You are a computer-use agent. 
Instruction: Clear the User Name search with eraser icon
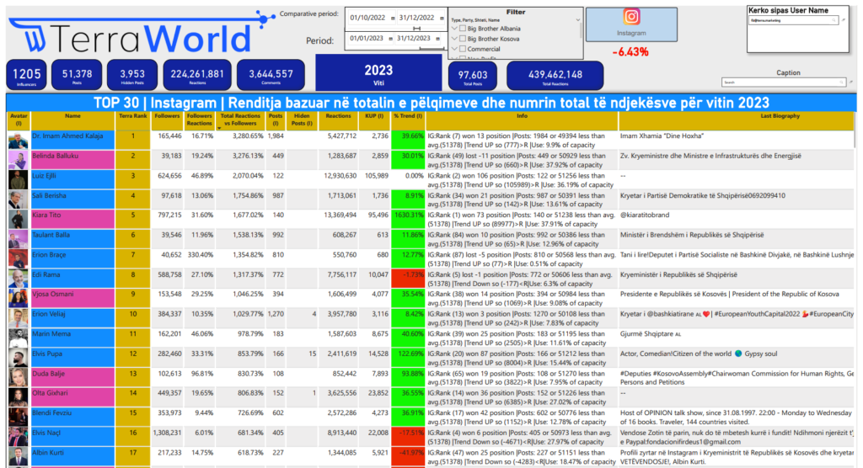[x=844, y=20]
